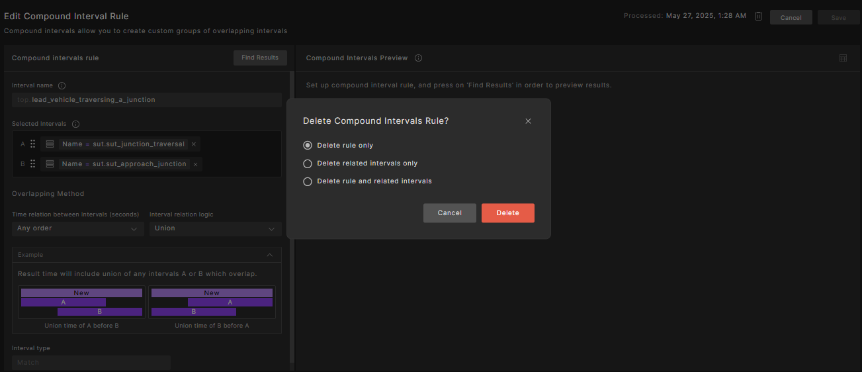Choose 'Delete related intervals only' option
862x372 pixels.
click(308, 163)
